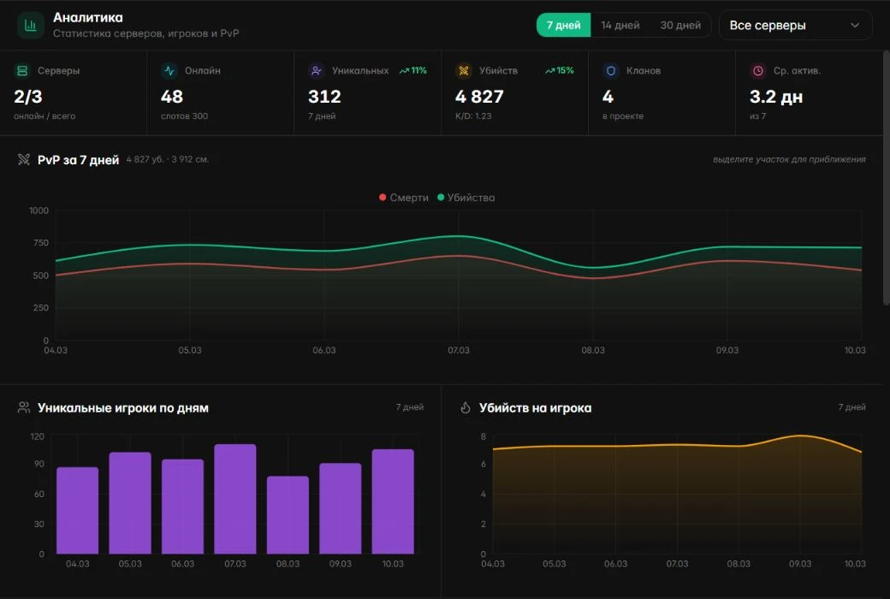Switch to the 14 дней period
This screenshot has width=890, height=599.
point(620,26)
